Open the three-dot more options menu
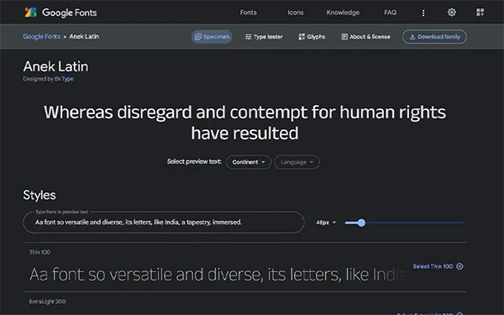This screenshot has height=315, width=504. (423, 13)
